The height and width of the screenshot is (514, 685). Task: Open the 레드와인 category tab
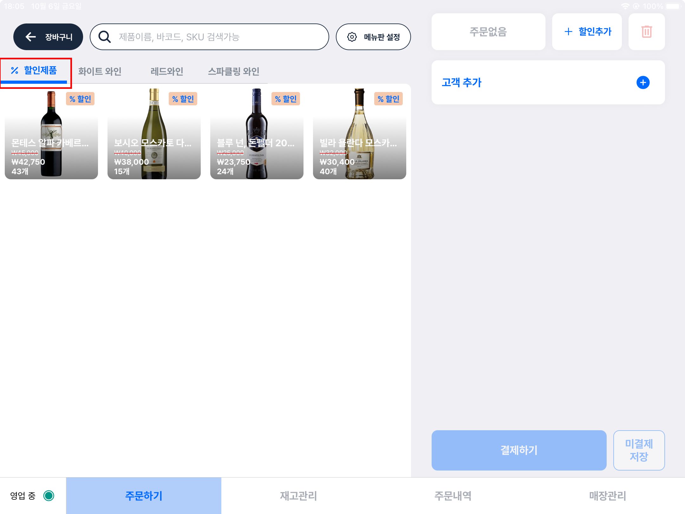tap(167, 71)
